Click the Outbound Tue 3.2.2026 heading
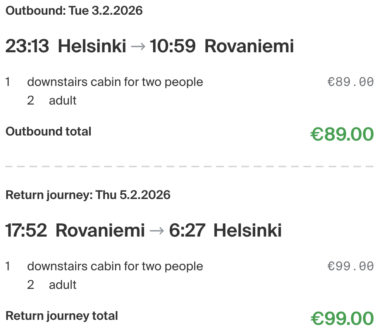Screen dimensions: 382x333 point(74,11)
